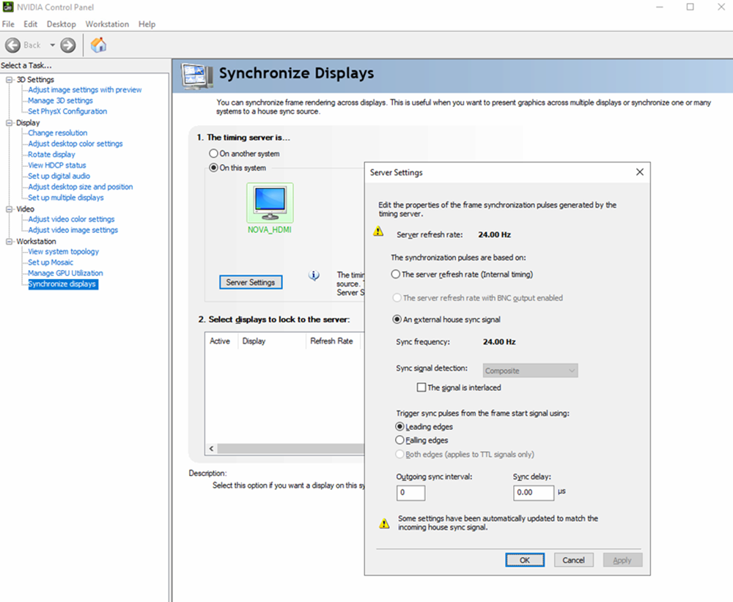Click the Sync delay input field
Viewport: 733px width, 602px height.
coord(534,493)
